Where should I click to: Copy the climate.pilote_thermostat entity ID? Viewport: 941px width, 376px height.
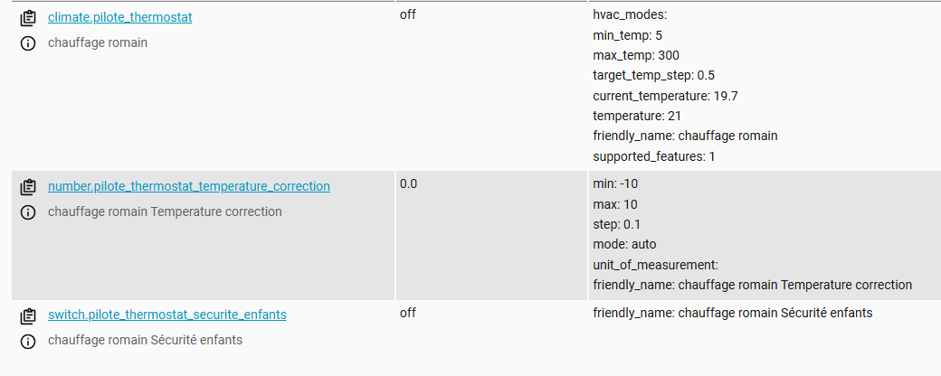[x=28, y=17]
